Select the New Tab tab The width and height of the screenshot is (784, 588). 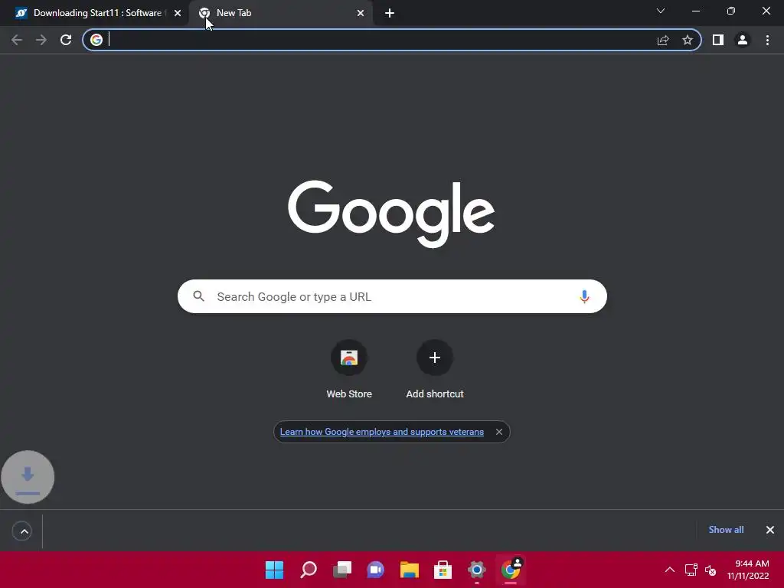(280, 13)
